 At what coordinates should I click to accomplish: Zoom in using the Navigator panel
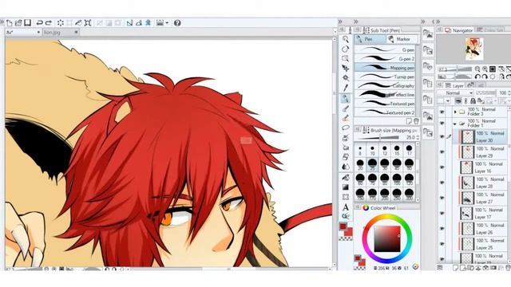tap(485, 69)
